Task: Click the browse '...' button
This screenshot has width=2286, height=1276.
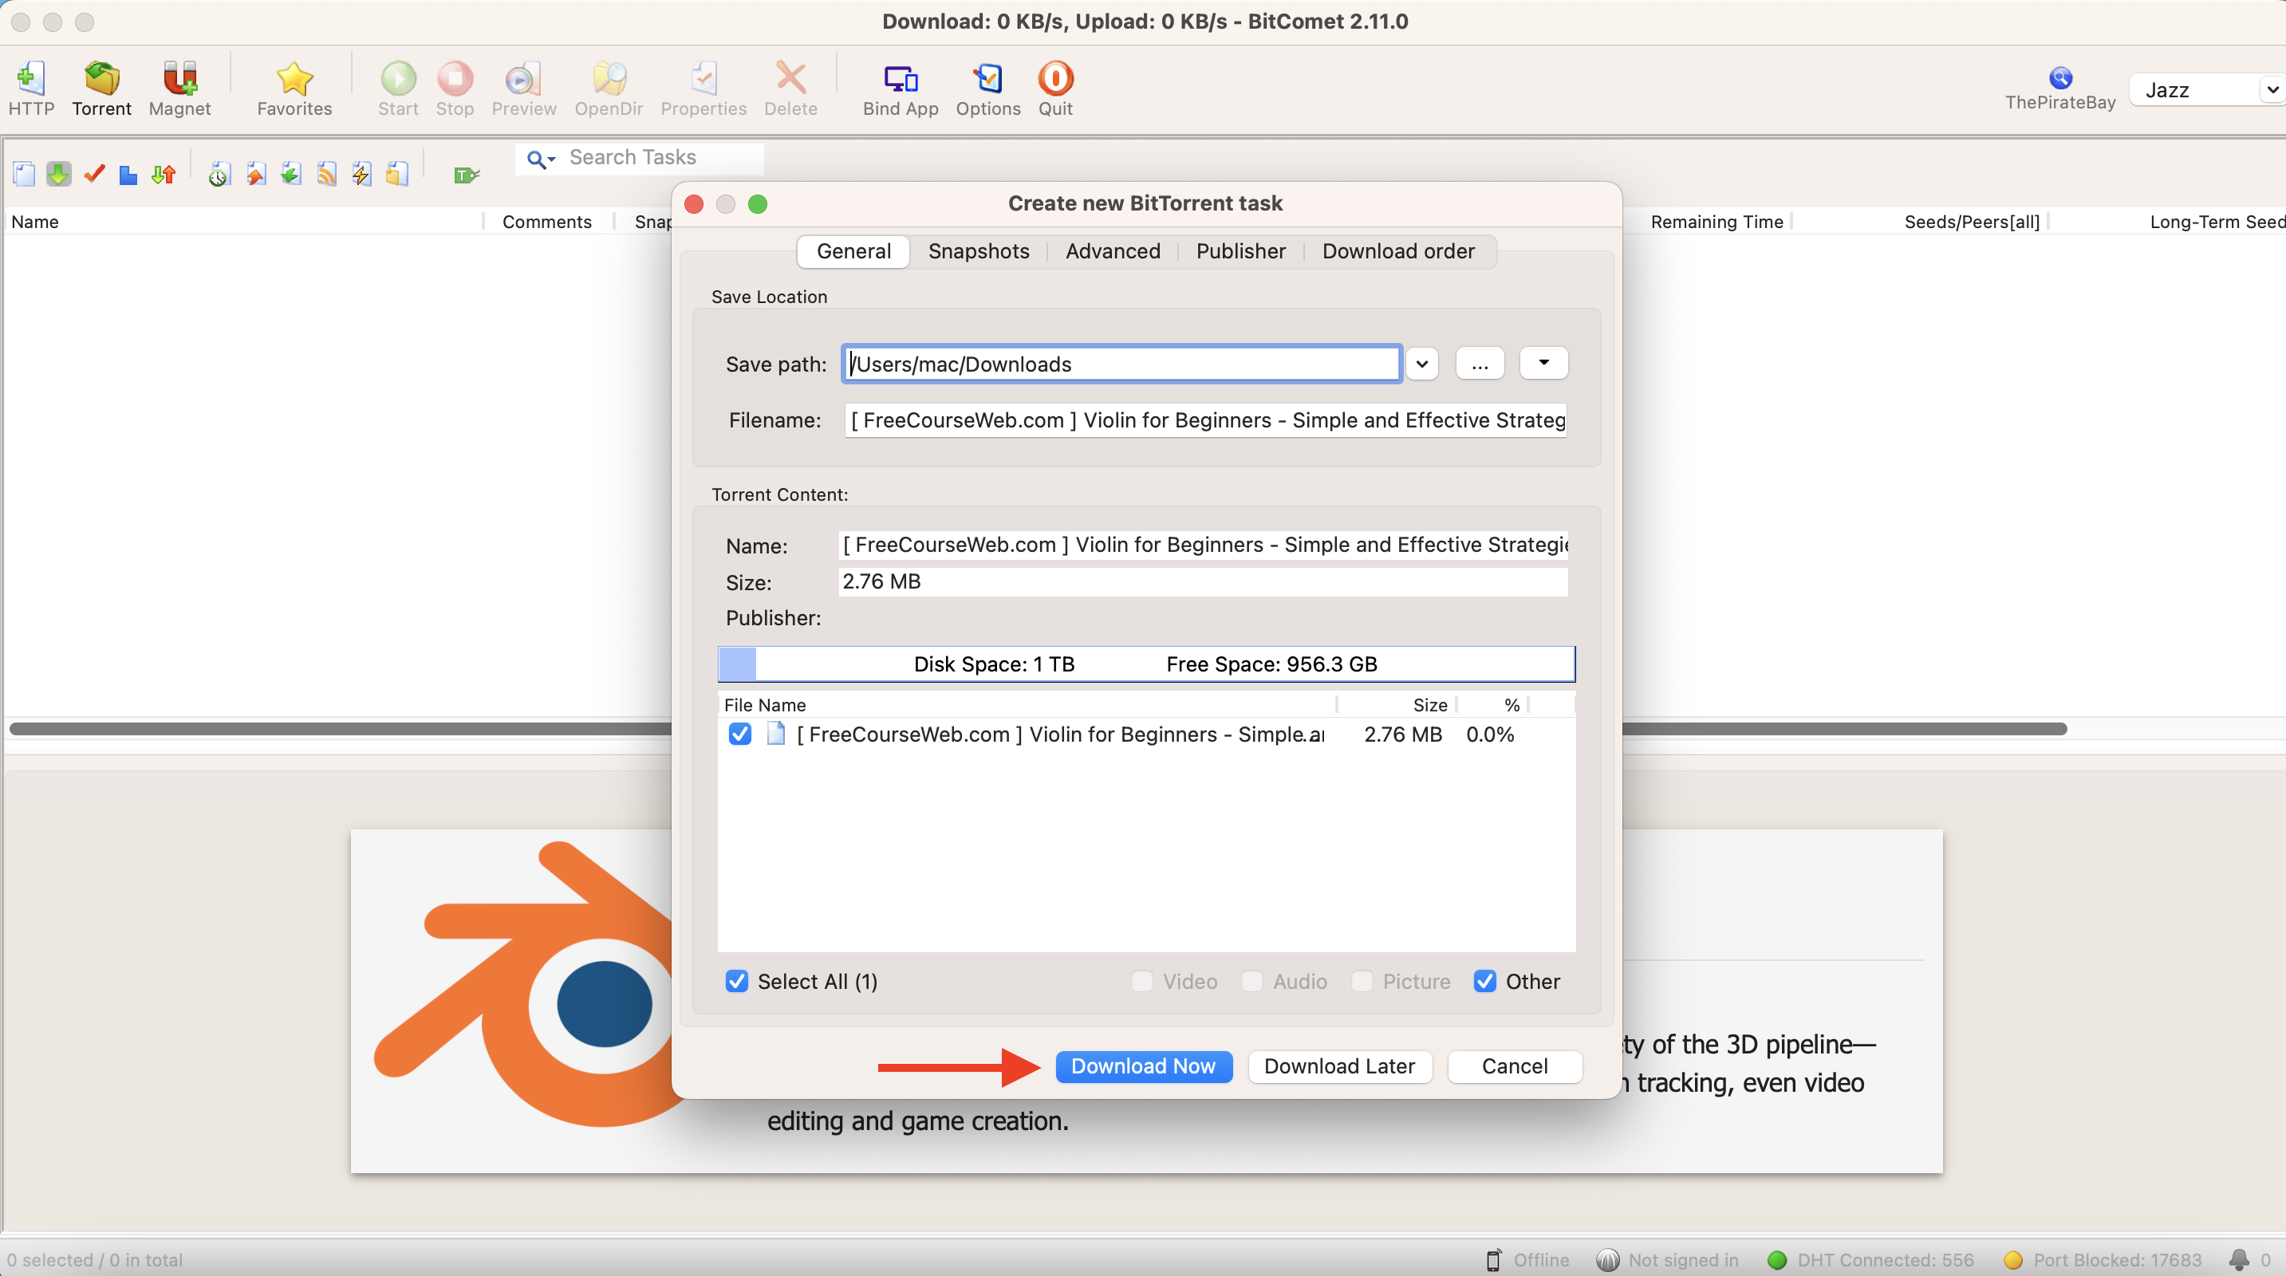Action: pos(1480,364)
